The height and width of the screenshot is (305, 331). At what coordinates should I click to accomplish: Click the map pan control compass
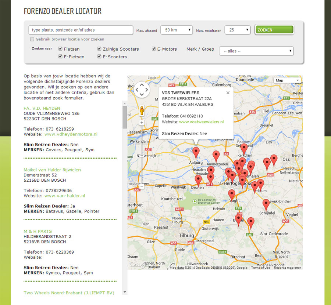pyautogui.click(x=142, y=90)
